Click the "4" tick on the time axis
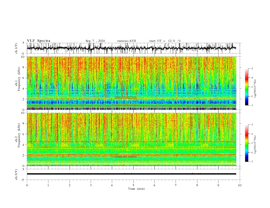 [112, 185]
